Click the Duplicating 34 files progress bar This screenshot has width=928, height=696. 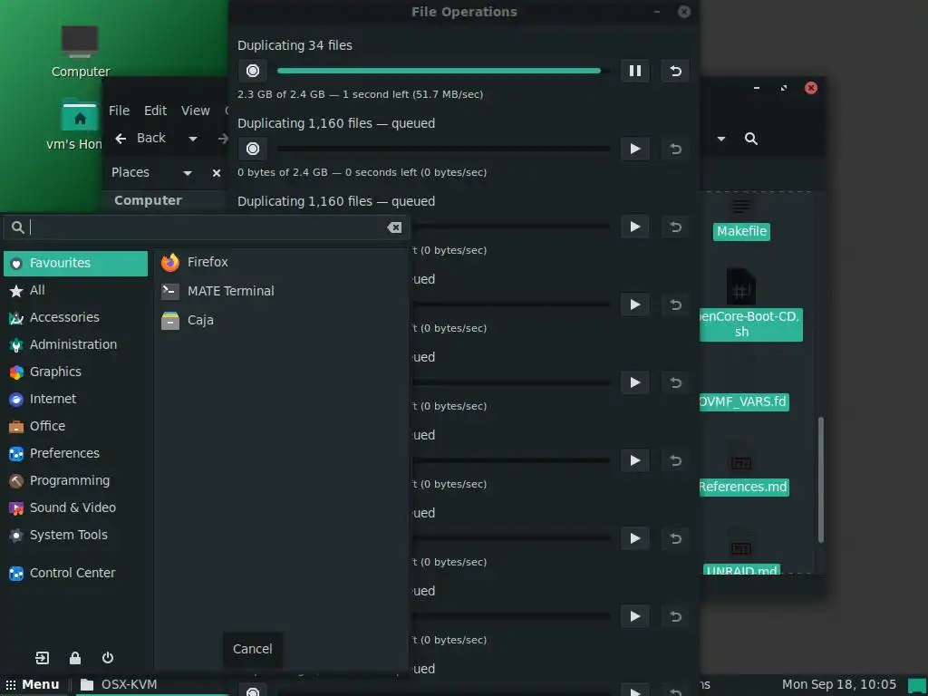[x=443, y=71]
